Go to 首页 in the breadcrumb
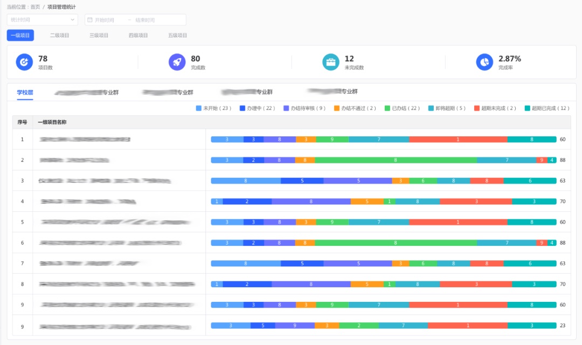This screenshot has height=345, width=582. coord(35,7)
